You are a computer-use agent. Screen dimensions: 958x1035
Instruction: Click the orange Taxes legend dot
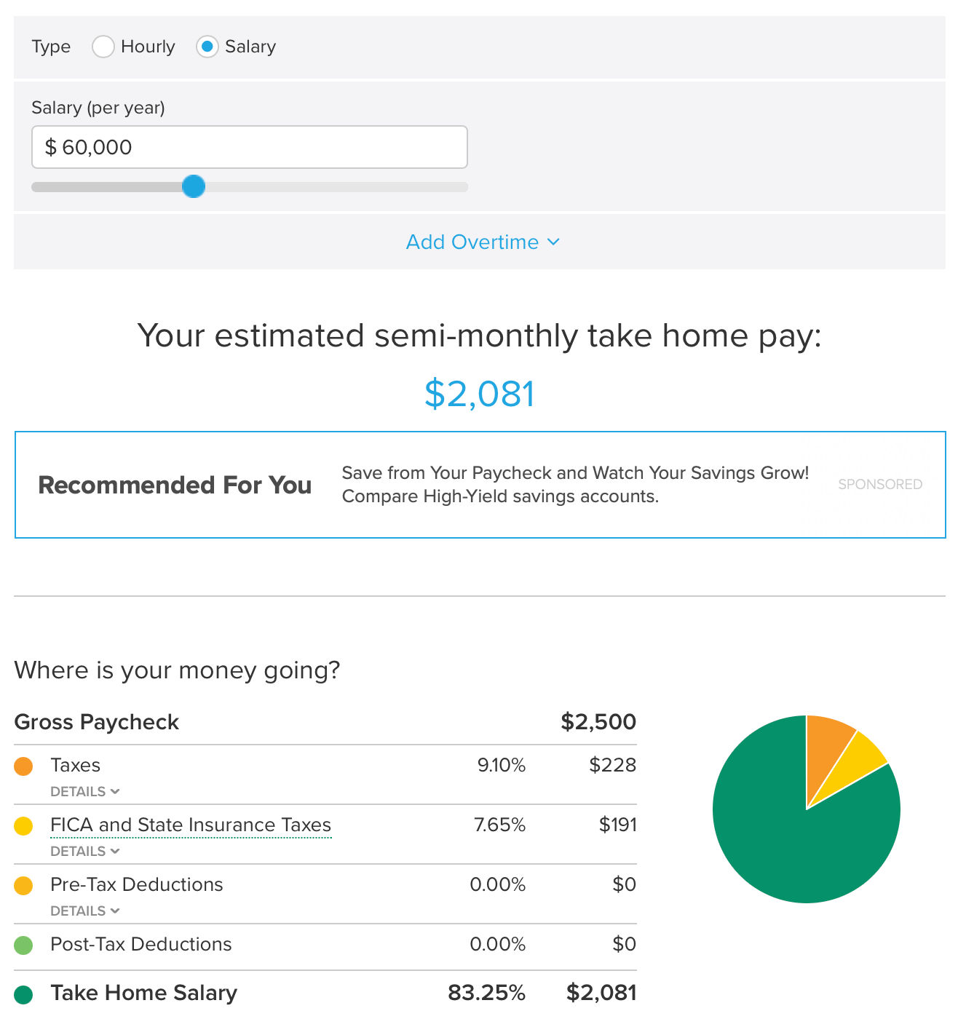point(24,766)
